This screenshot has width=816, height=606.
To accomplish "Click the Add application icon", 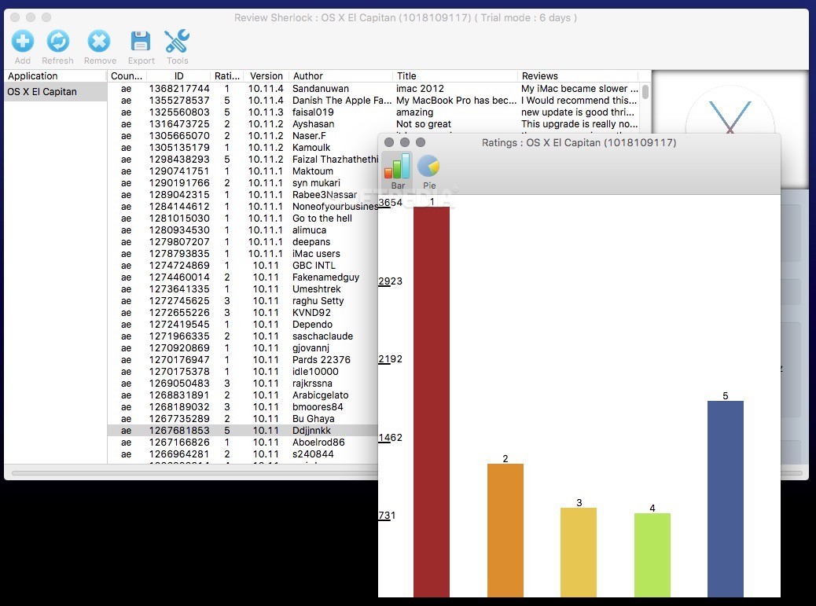I will click(22, 42).
